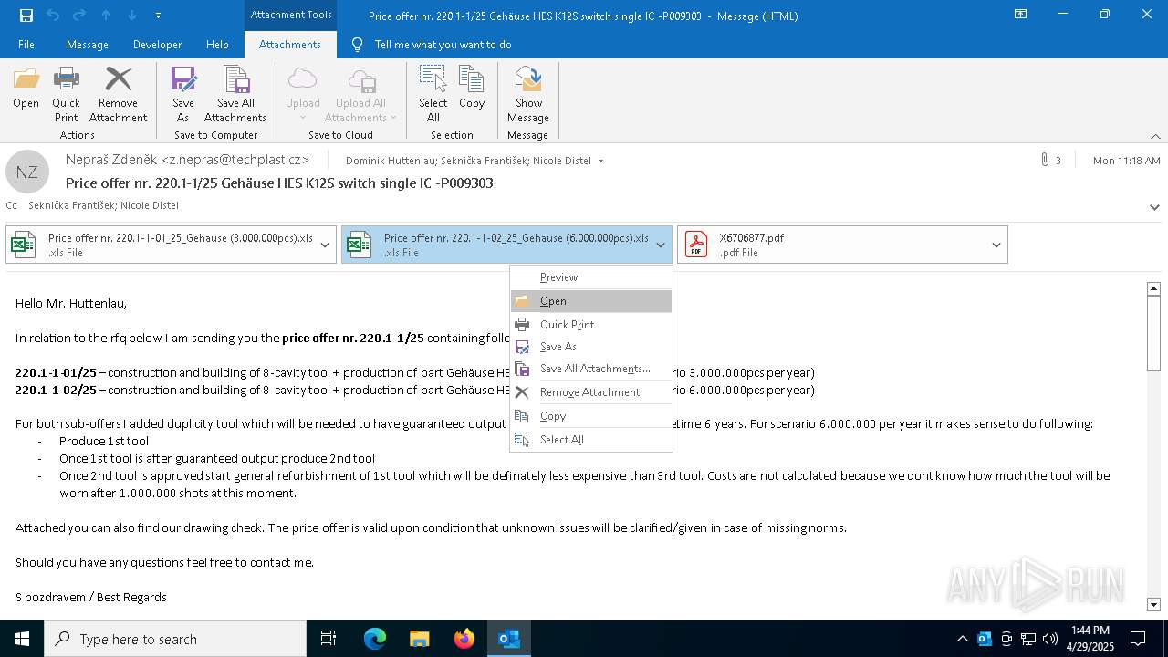Open Microsoft Edge from taskbar
1168x657 pixels.
click(x=375, y=639)
